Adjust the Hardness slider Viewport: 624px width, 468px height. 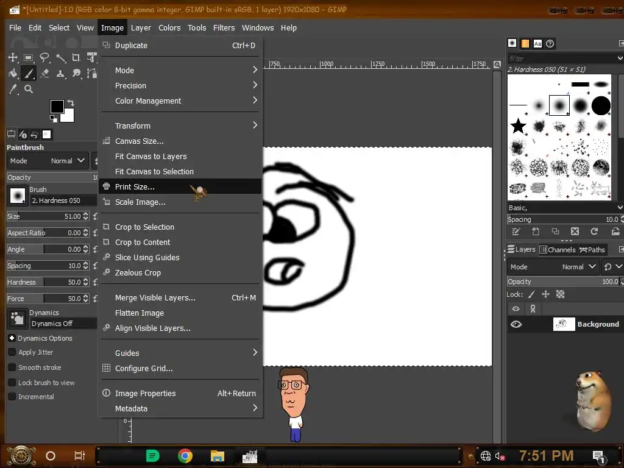click(x=44, y=282)
